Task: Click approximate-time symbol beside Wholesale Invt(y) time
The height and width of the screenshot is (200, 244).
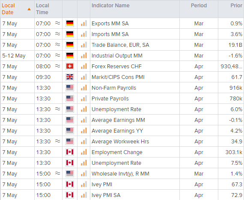Action: tap(58, 173)
